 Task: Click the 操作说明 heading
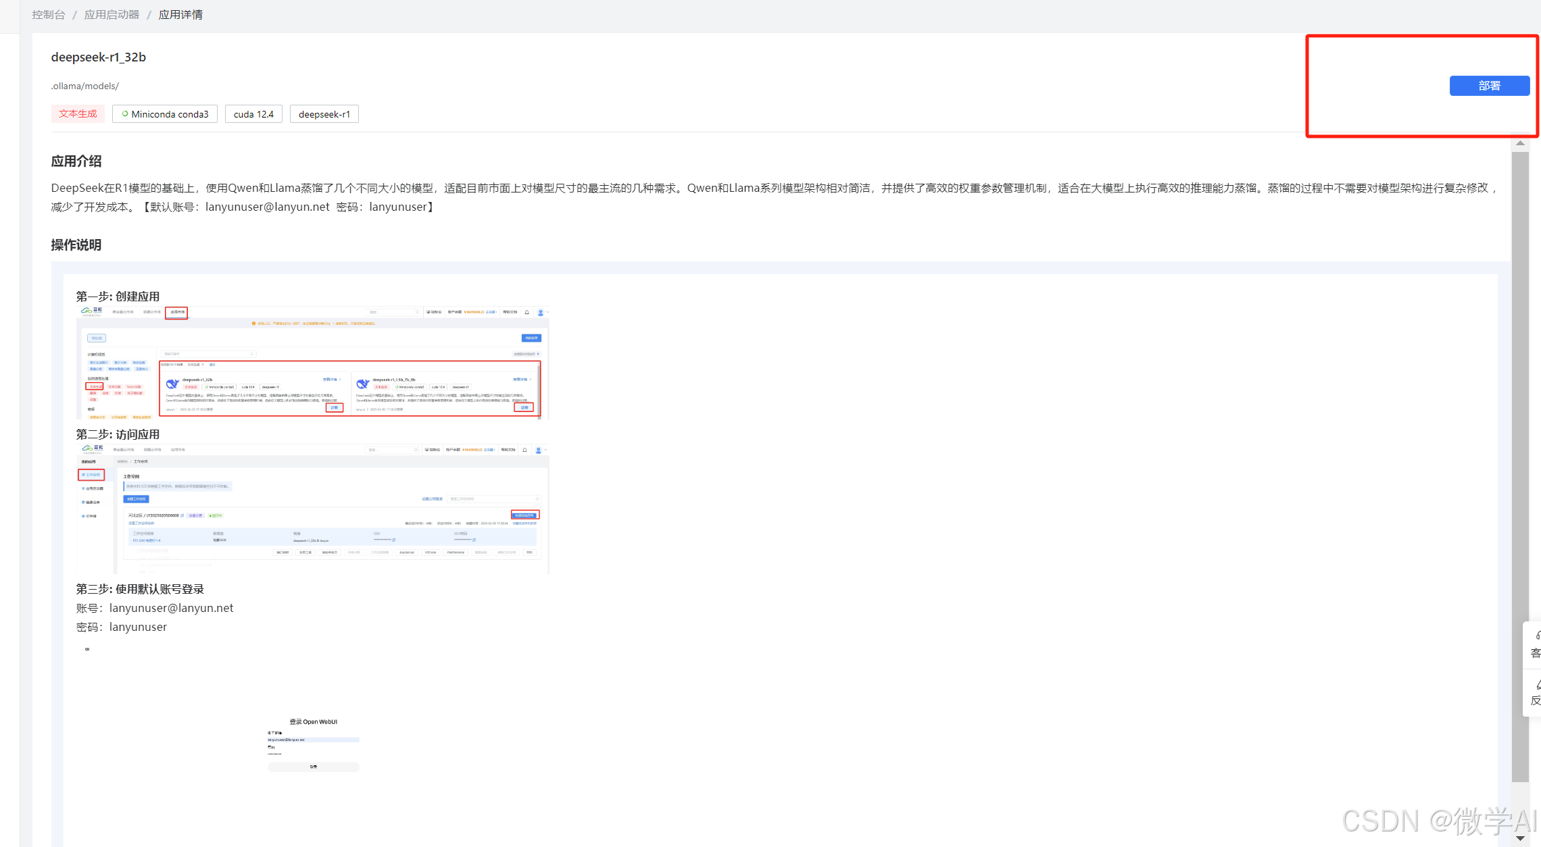(x=76, y=245)
